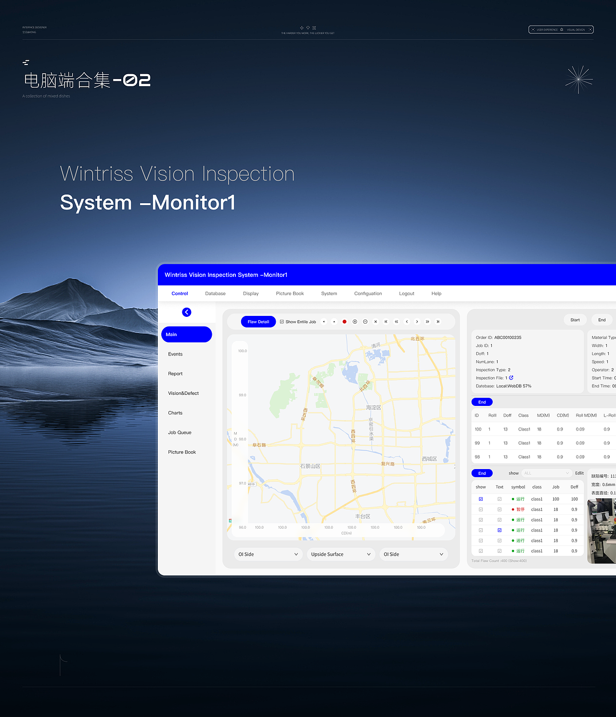Click the Deff column header
The image size is (616, 717).
click(575, 487)
